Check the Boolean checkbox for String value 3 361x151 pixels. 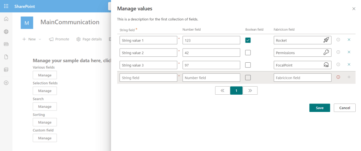point(248,65)
